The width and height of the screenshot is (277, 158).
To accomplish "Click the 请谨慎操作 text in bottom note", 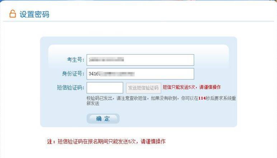I will coord(153,142).
